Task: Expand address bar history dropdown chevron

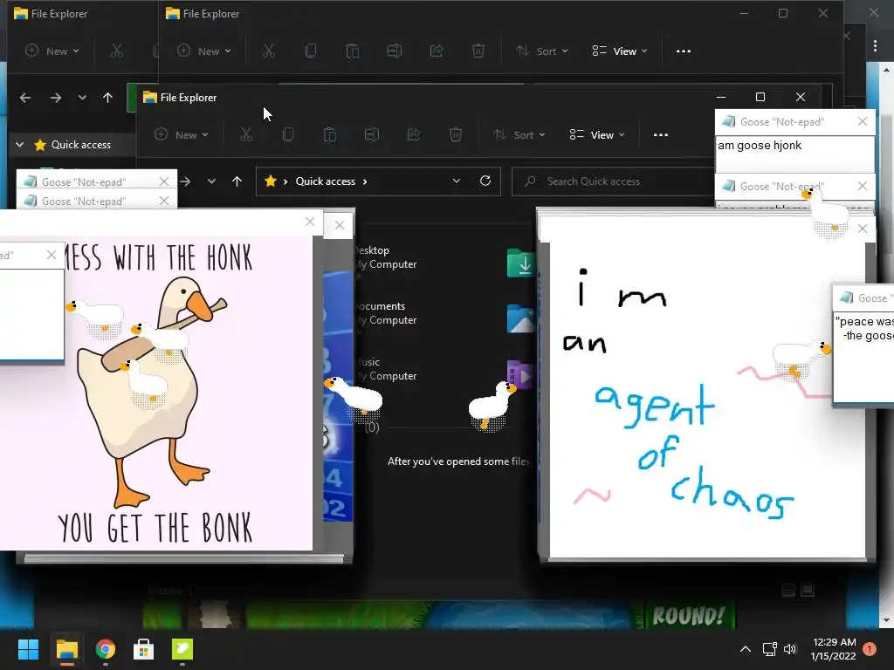Action: point(456,181)
